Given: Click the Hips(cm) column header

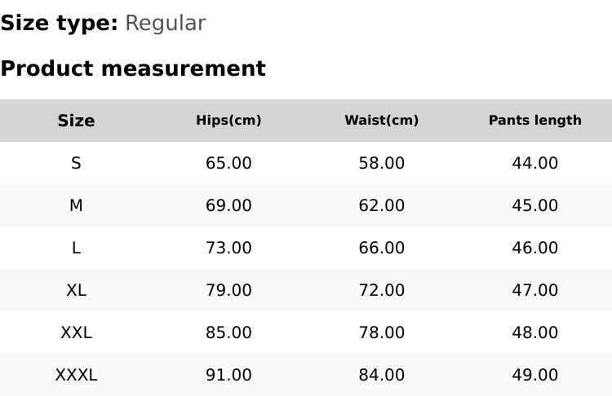Looking at the screenshot, I should 228,121.
